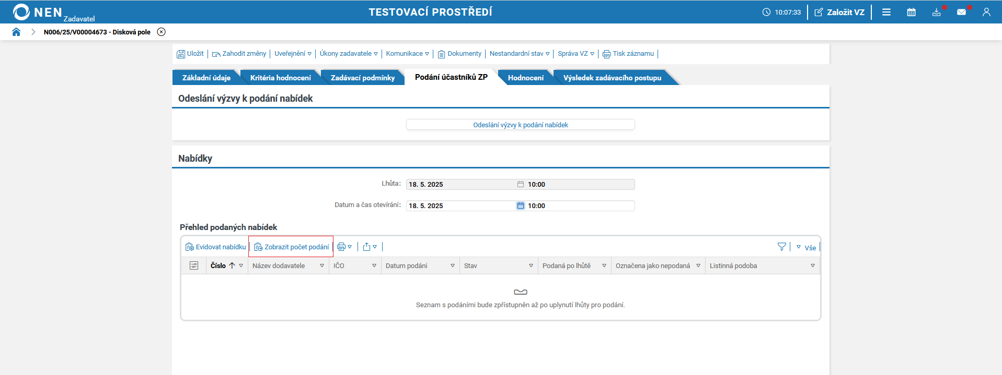Open the Listinná podoba column filter arrow
1002x375 pixels.
pyautogui.click(x=813, y=266)
